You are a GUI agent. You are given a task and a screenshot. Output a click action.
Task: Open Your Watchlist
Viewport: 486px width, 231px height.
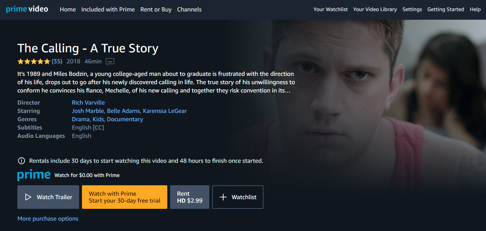(330, 9)
